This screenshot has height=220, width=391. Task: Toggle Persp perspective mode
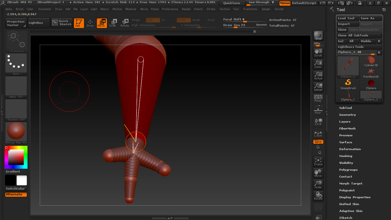[x=318, y=98]
